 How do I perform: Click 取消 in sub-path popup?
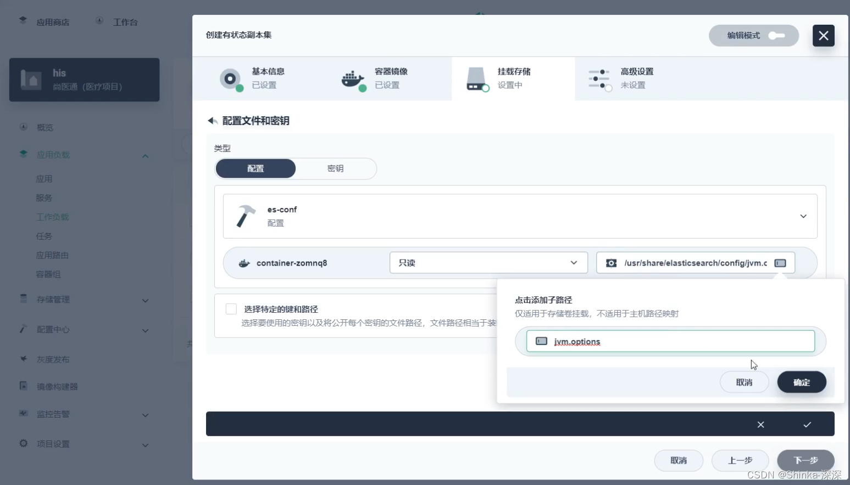pyautogui.click(x=745, y=382)
